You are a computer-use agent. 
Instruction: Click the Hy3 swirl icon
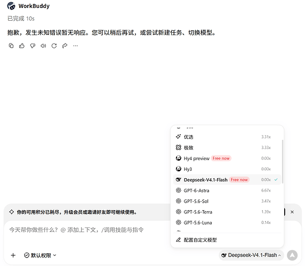(179, 169)
